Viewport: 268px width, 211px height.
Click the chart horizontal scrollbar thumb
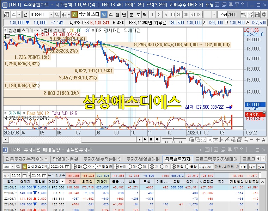pyautogui.click(x=109, y=139)
